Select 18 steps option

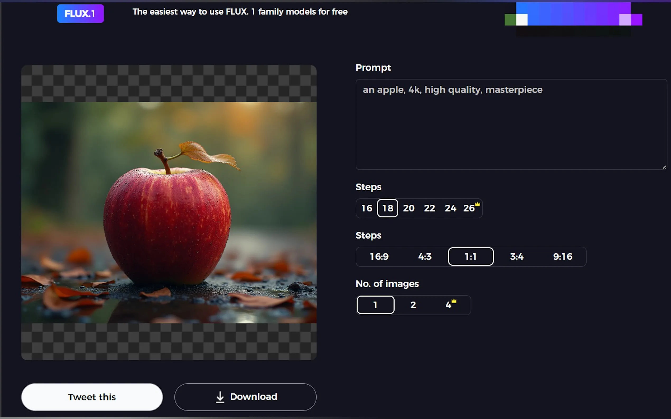388,208
